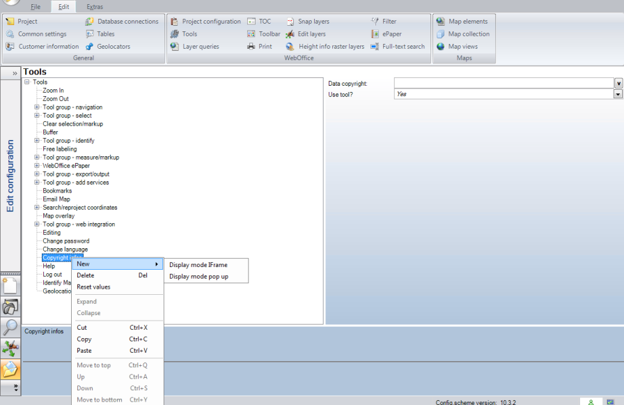Select the magnifier icon in the left sidebar
Viewport: 624px width, 405px height.
point(10,328)
